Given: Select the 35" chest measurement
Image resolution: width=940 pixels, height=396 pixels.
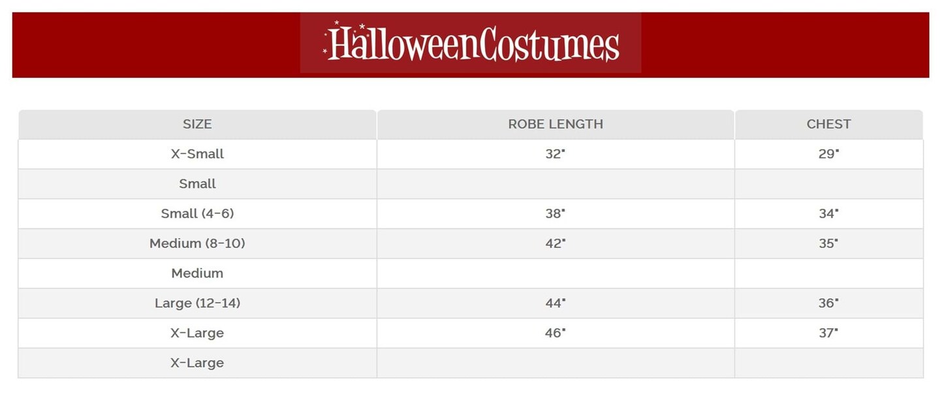Looking at the screenshot, I should pyautogui.click(x=828, y=243).
